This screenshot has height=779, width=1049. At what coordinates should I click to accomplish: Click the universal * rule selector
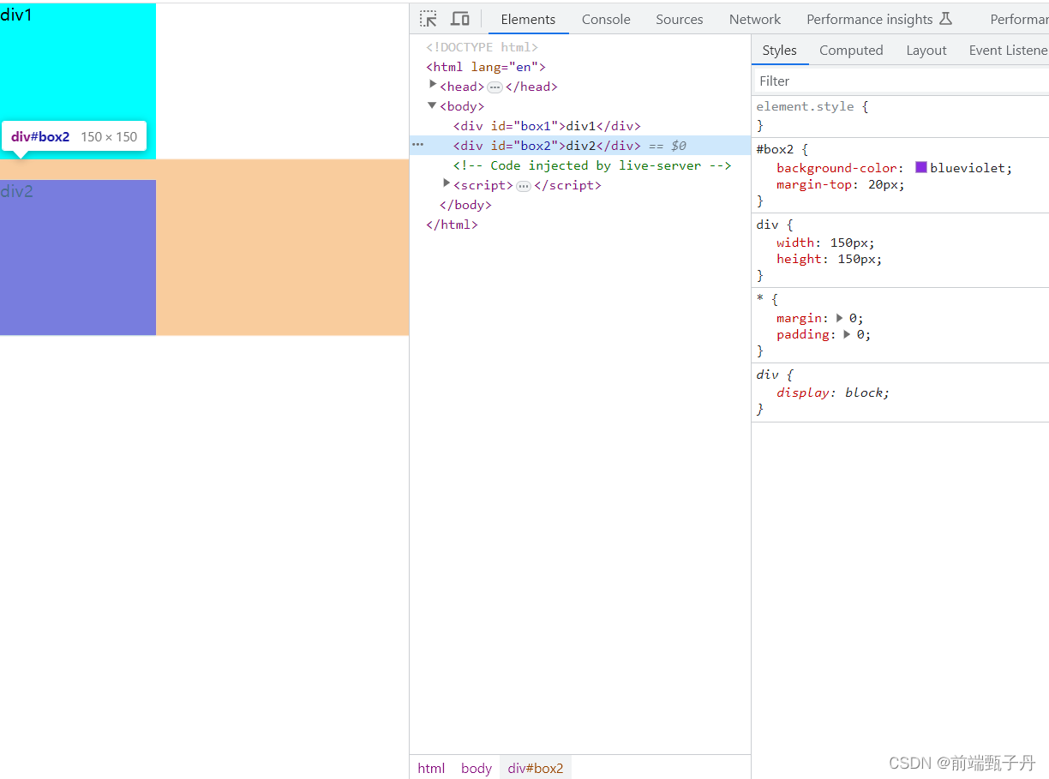[x=760, y=299]
